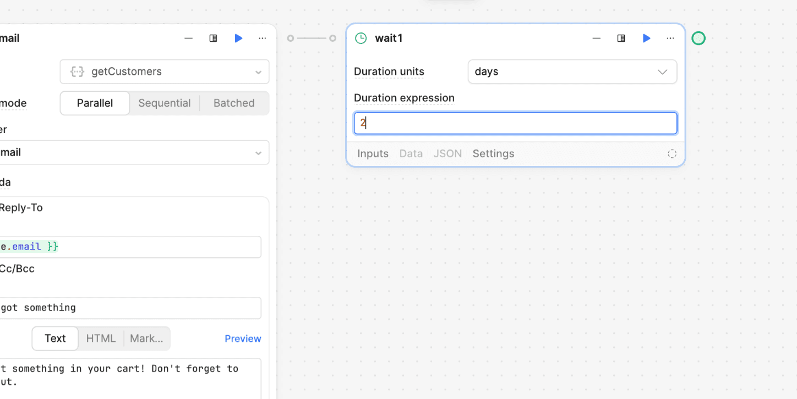The width and height of the screenshot is (797, 399).
Task: Open the email block ellipsis menu
Action: [x=263, y=38]
